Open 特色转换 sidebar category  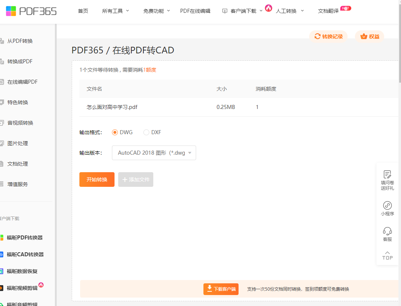(18, 102)
